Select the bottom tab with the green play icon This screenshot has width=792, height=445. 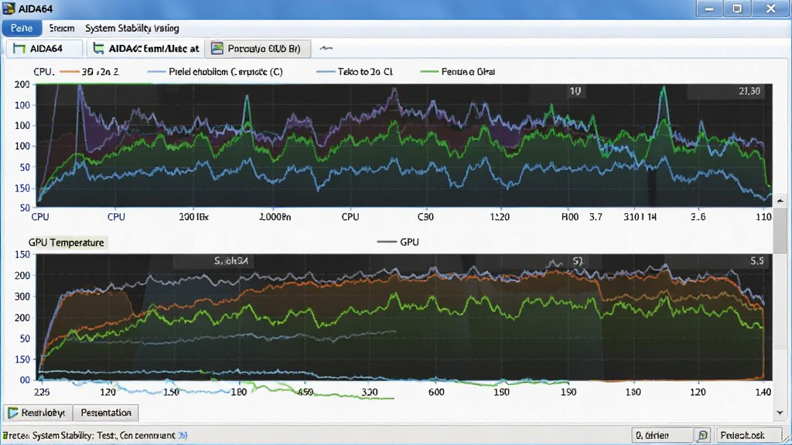click(38, 413)
